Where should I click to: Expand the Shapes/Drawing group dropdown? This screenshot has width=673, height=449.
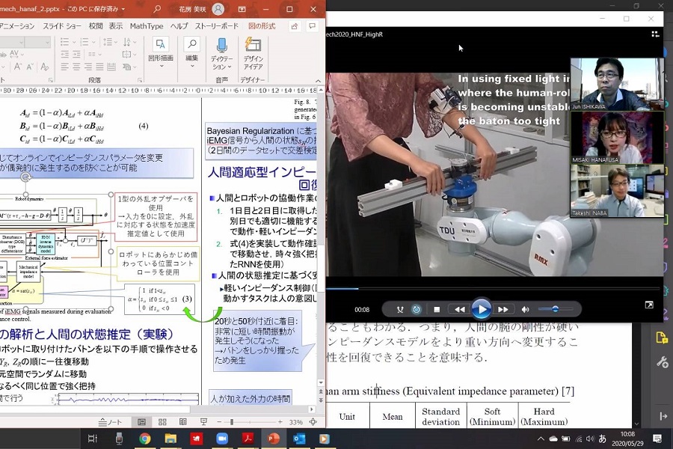coord(161,66)
